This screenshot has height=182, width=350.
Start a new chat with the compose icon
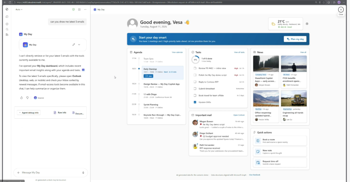tap(79, 10)
